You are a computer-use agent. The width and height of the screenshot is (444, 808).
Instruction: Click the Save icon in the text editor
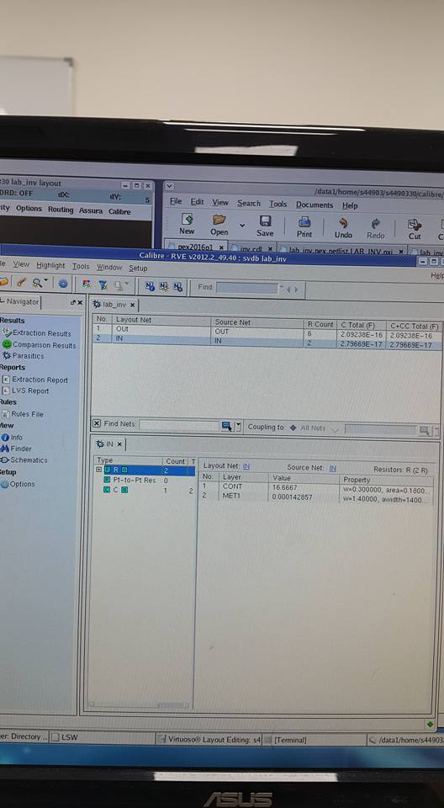[x=265, y=221]
